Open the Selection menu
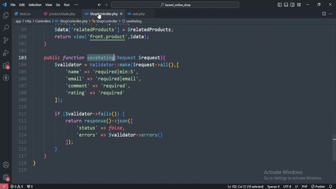Image resolution: width=336 pixels, height=189 pixels. click(x=35, y=5)
